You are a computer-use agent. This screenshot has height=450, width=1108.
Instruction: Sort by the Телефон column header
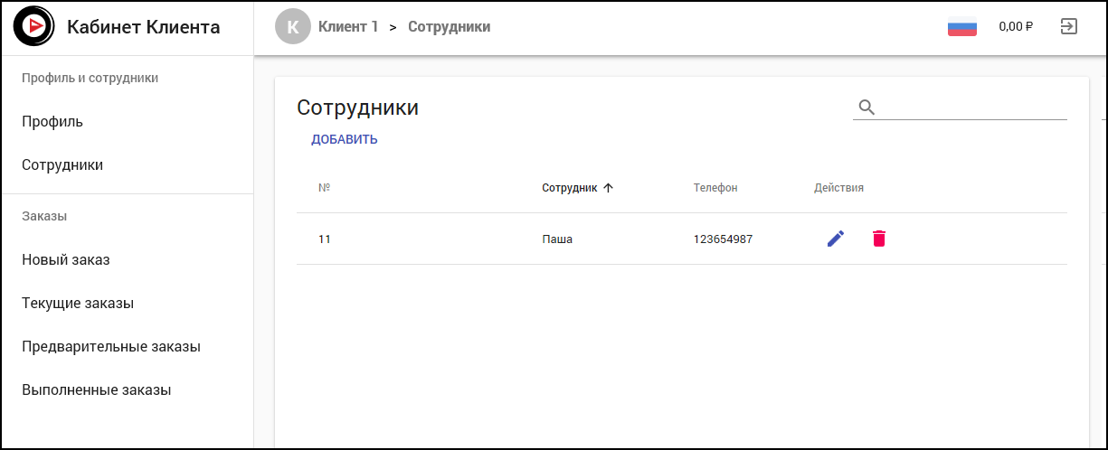click(x=715, y=188)
